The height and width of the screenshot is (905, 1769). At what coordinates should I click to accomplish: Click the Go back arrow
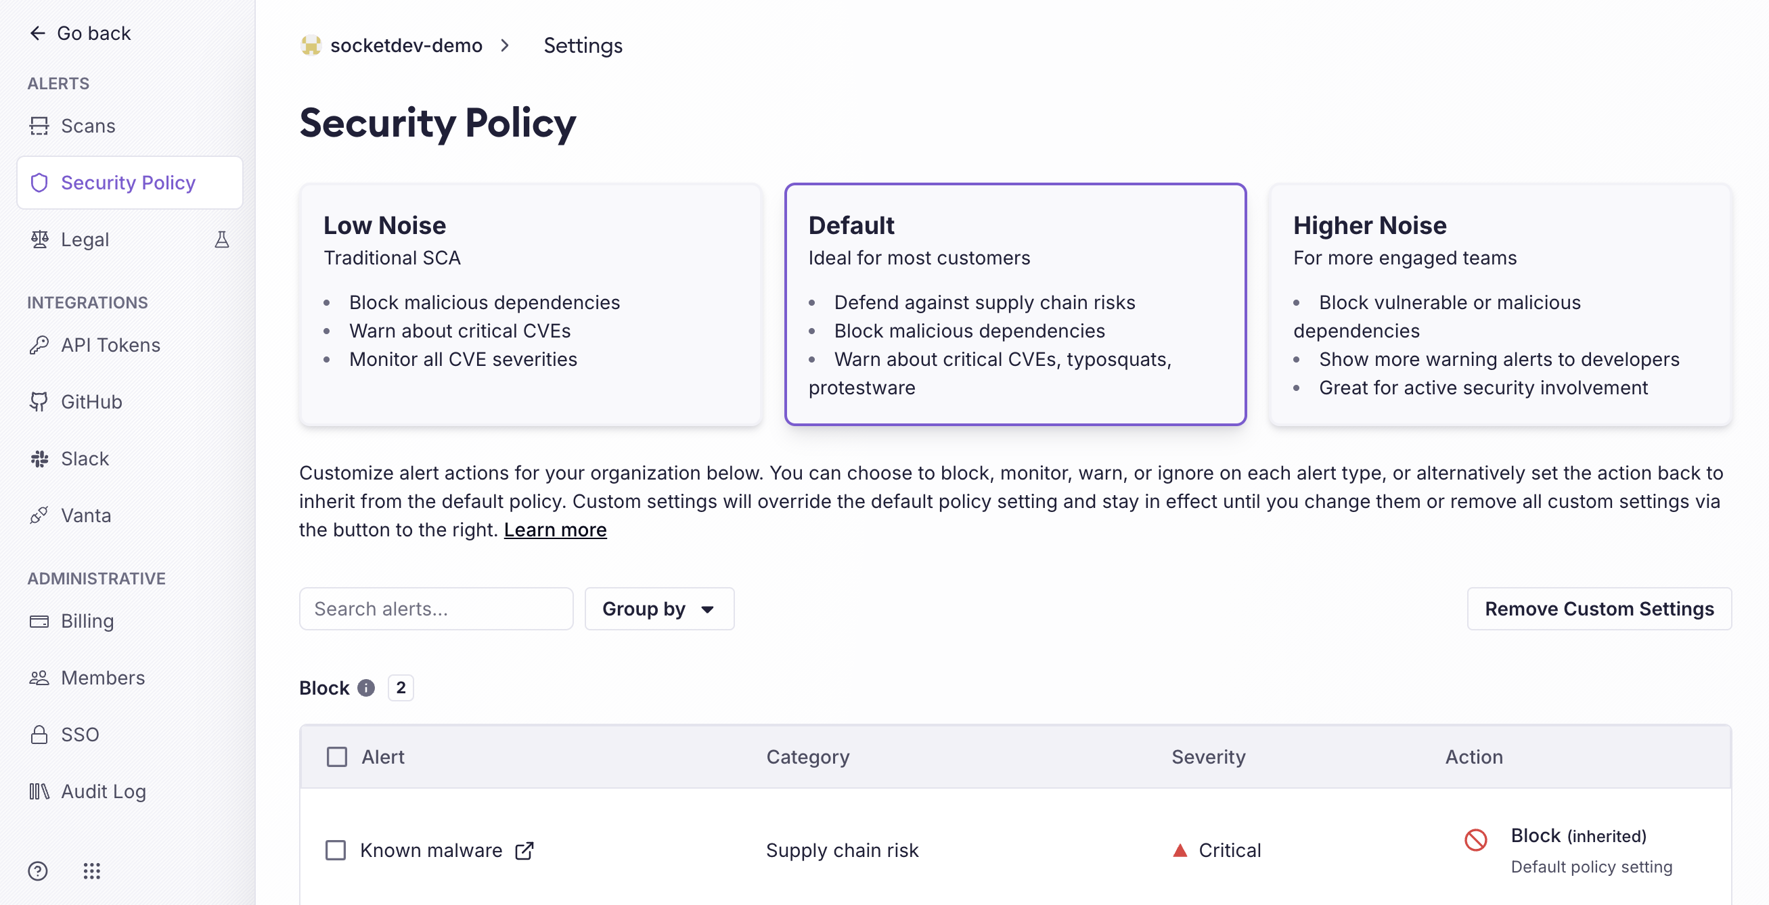[x=38, y=33]
